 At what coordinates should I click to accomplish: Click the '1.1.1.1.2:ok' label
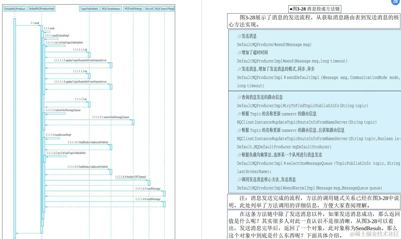pos(81,99)
